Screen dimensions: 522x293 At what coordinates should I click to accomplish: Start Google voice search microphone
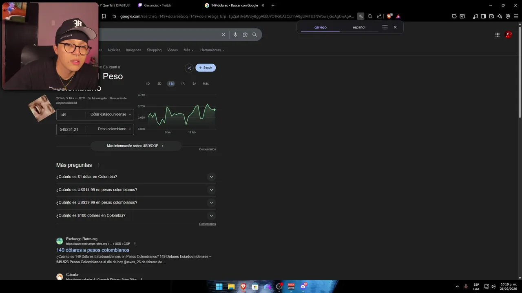pyautogui.click(x=235, y=35)
